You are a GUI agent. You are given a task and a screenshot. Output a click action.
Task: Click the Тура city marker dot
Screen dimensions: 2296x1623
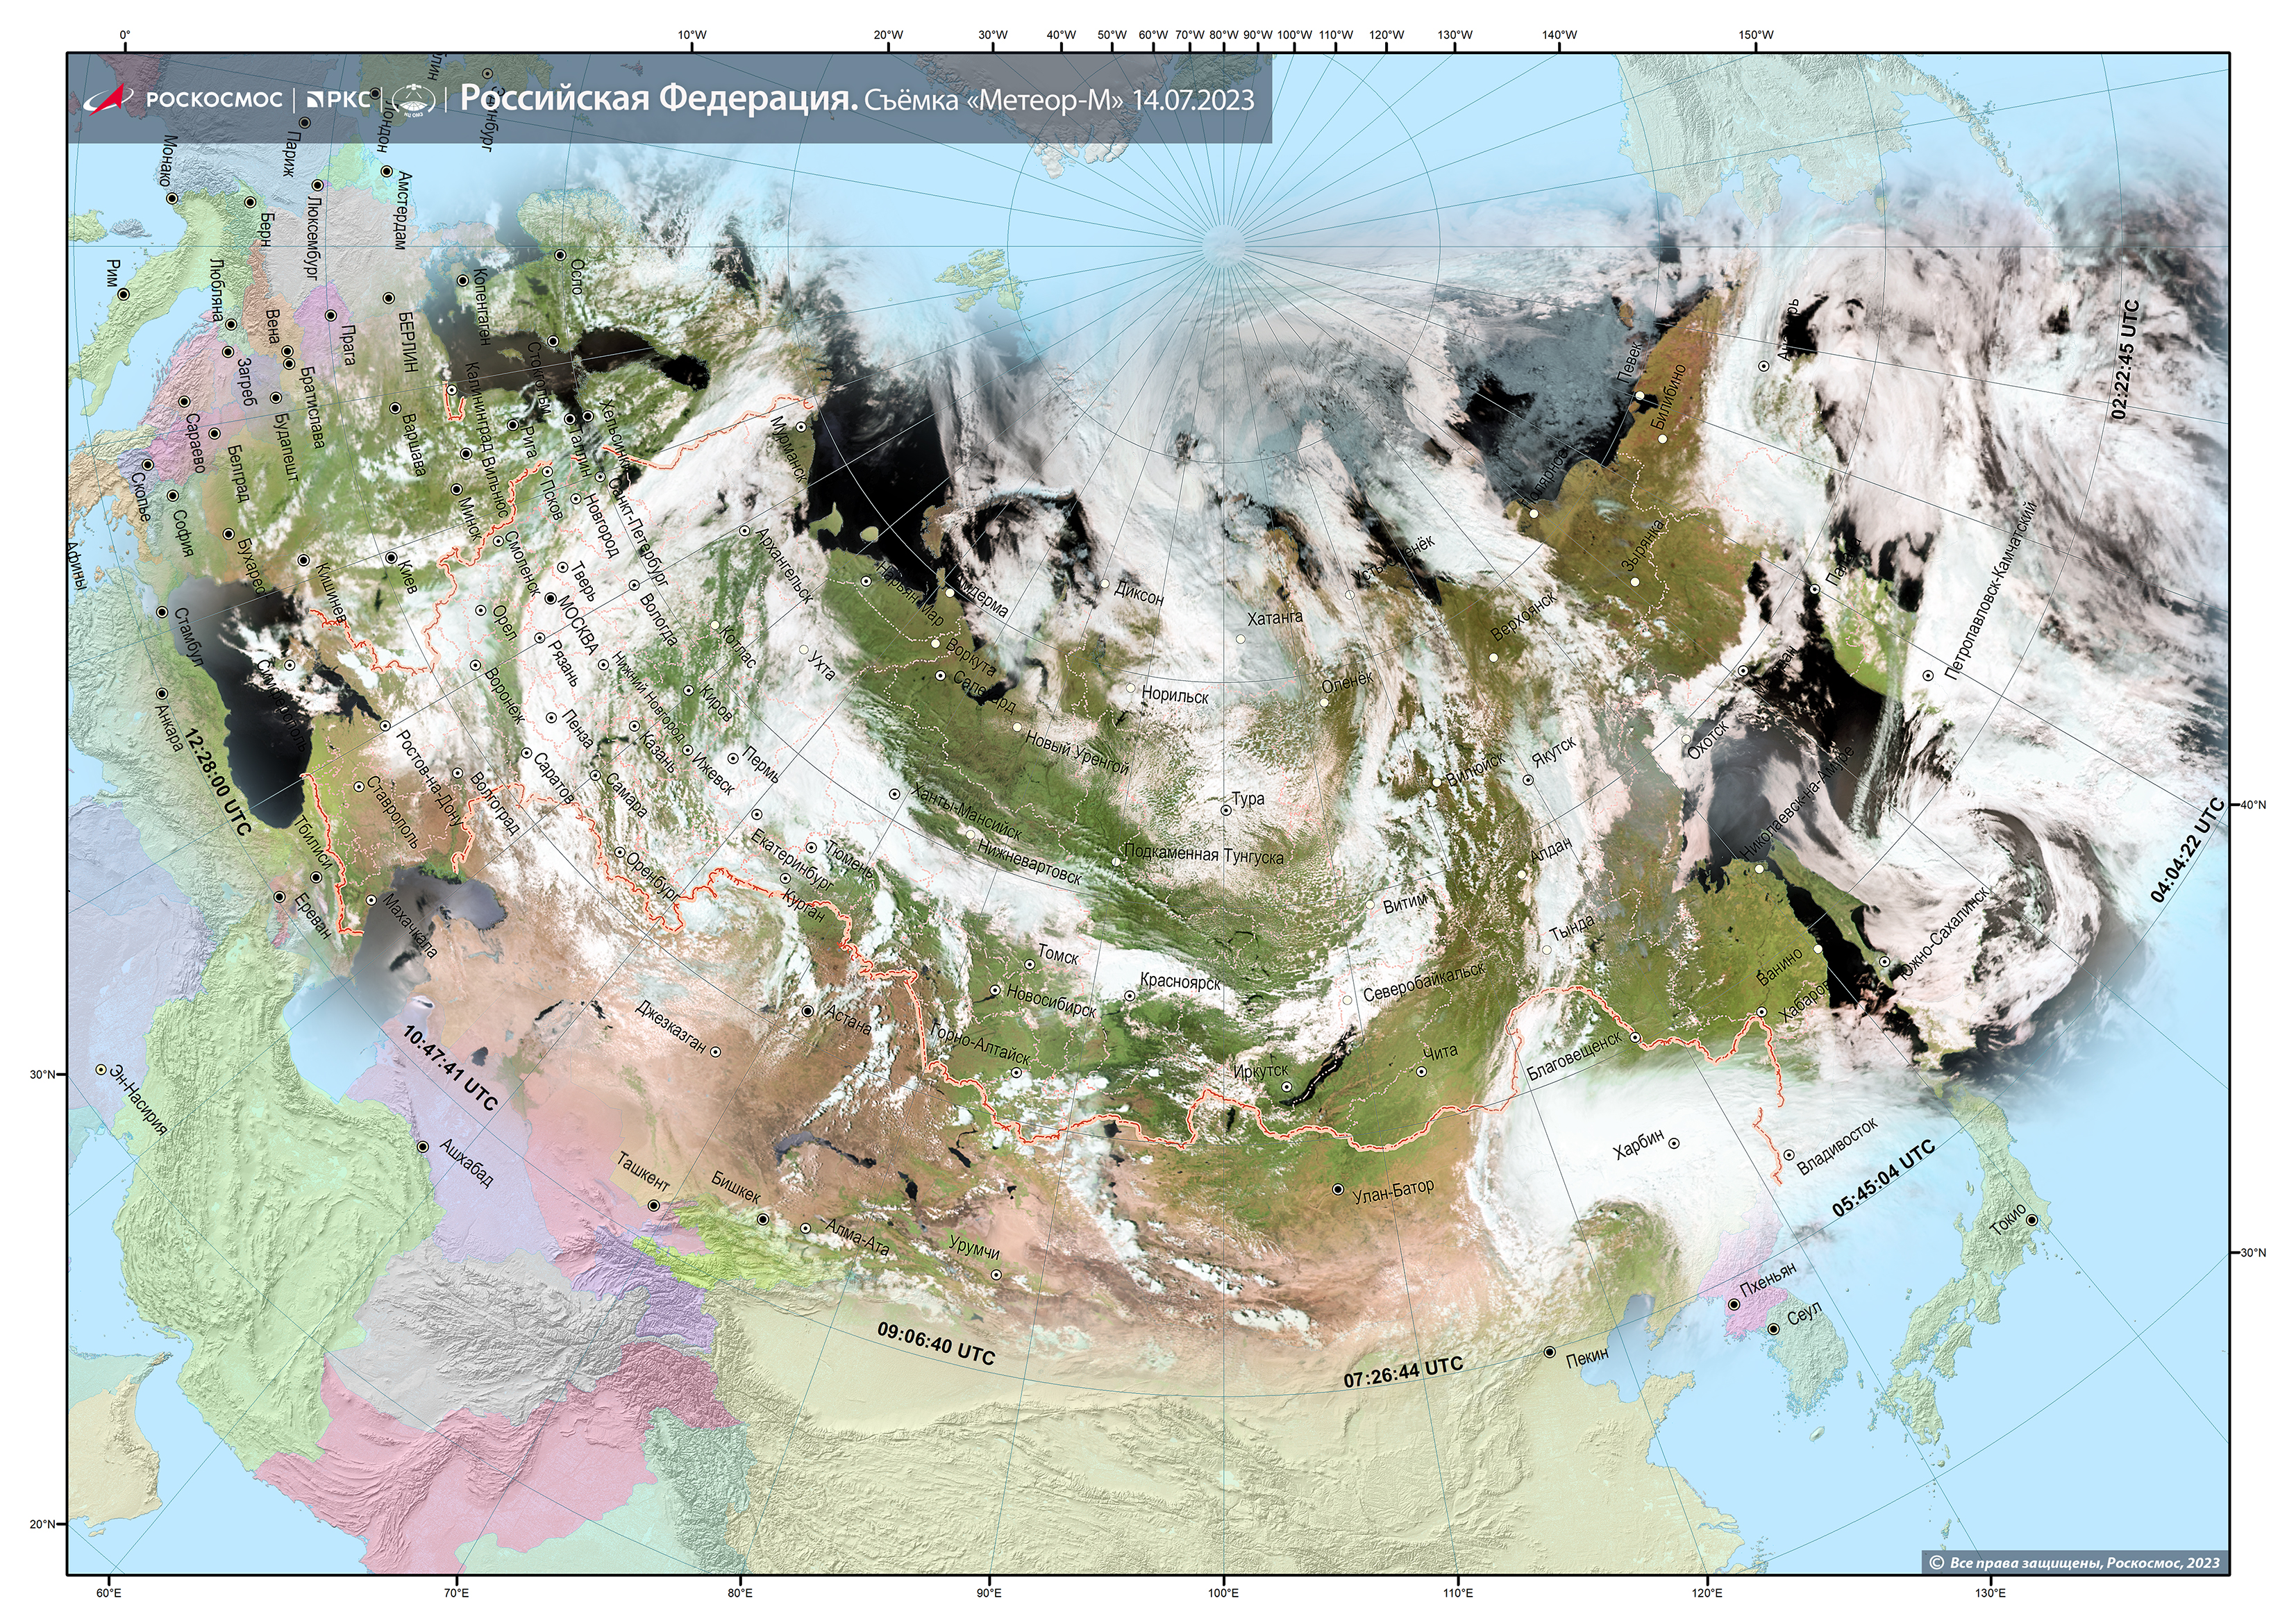[x=1226, y=810]
